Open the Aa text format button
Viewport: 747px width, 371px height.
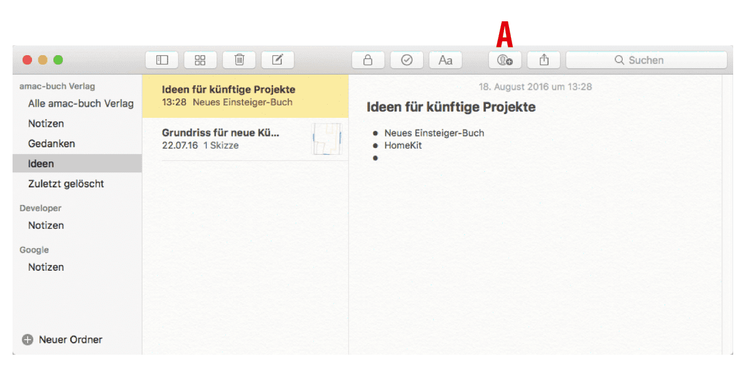pyautogui.click(x=446, y=60)
